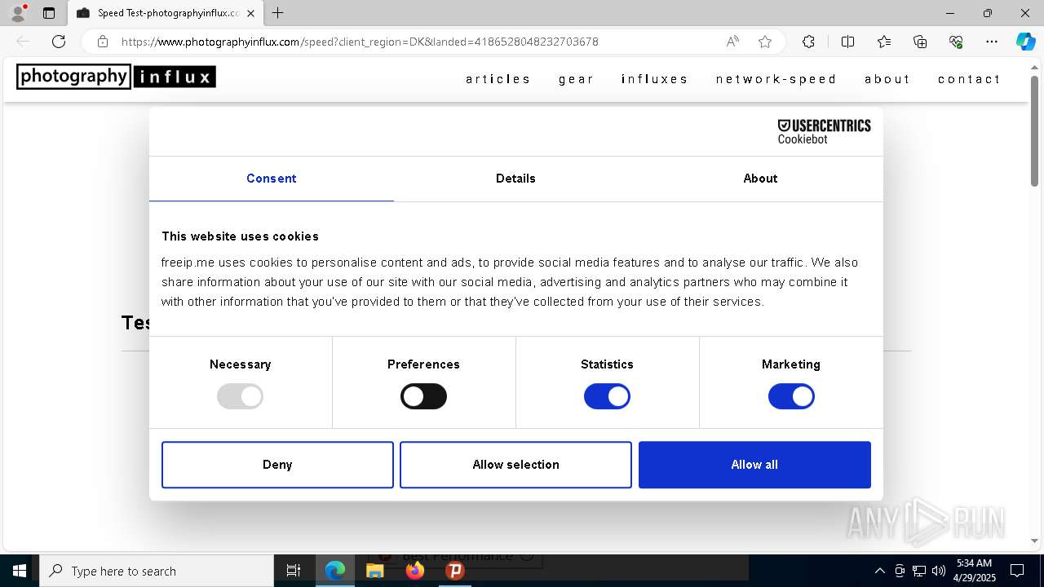
Task: Open the Extensions puzzle icon
Action: pos(808,42)
